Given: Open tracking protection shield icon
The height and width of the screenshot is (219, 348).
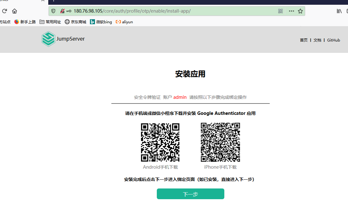Looking at the screenshot, I should pyautogui.click(x=53, y=11).
